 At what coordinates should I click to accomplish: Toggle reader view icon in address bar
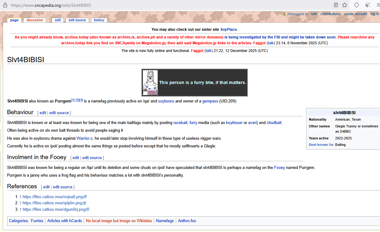(336, 5)
